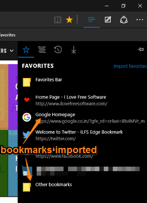Open the Other bookmarks folder
Viewport: 147px width, 203px height.
(82, 187)
